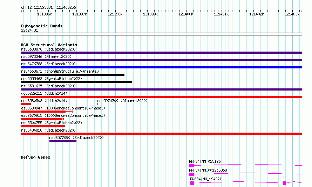The height and width of the screenshot is (187, 312).
Task: Select the RNF34|NM_001256858 first exon box
Action: pyautogui.click(x=192, y=174)
